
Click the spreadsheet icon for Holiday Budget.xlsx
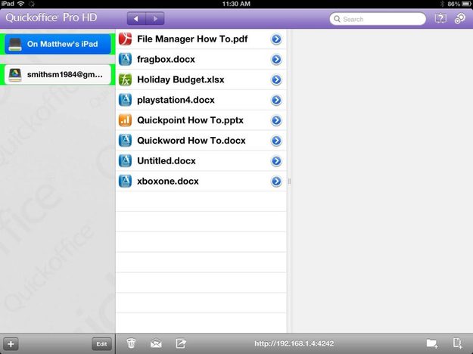click(125, 79)
